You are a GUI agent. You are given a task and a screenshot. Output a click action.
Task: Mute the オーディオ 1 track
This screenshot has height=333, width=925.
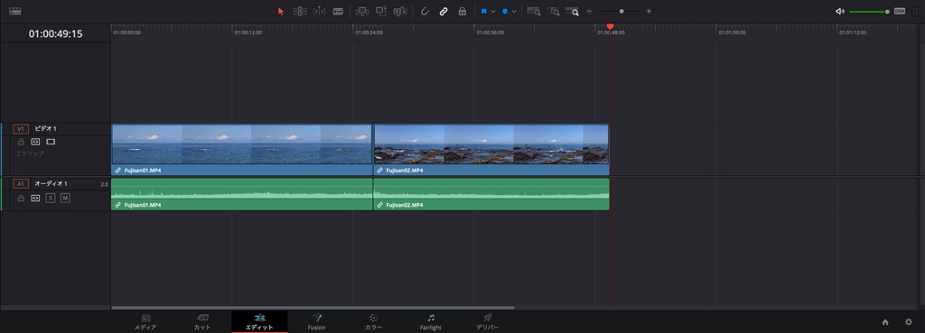click(65, 198)
